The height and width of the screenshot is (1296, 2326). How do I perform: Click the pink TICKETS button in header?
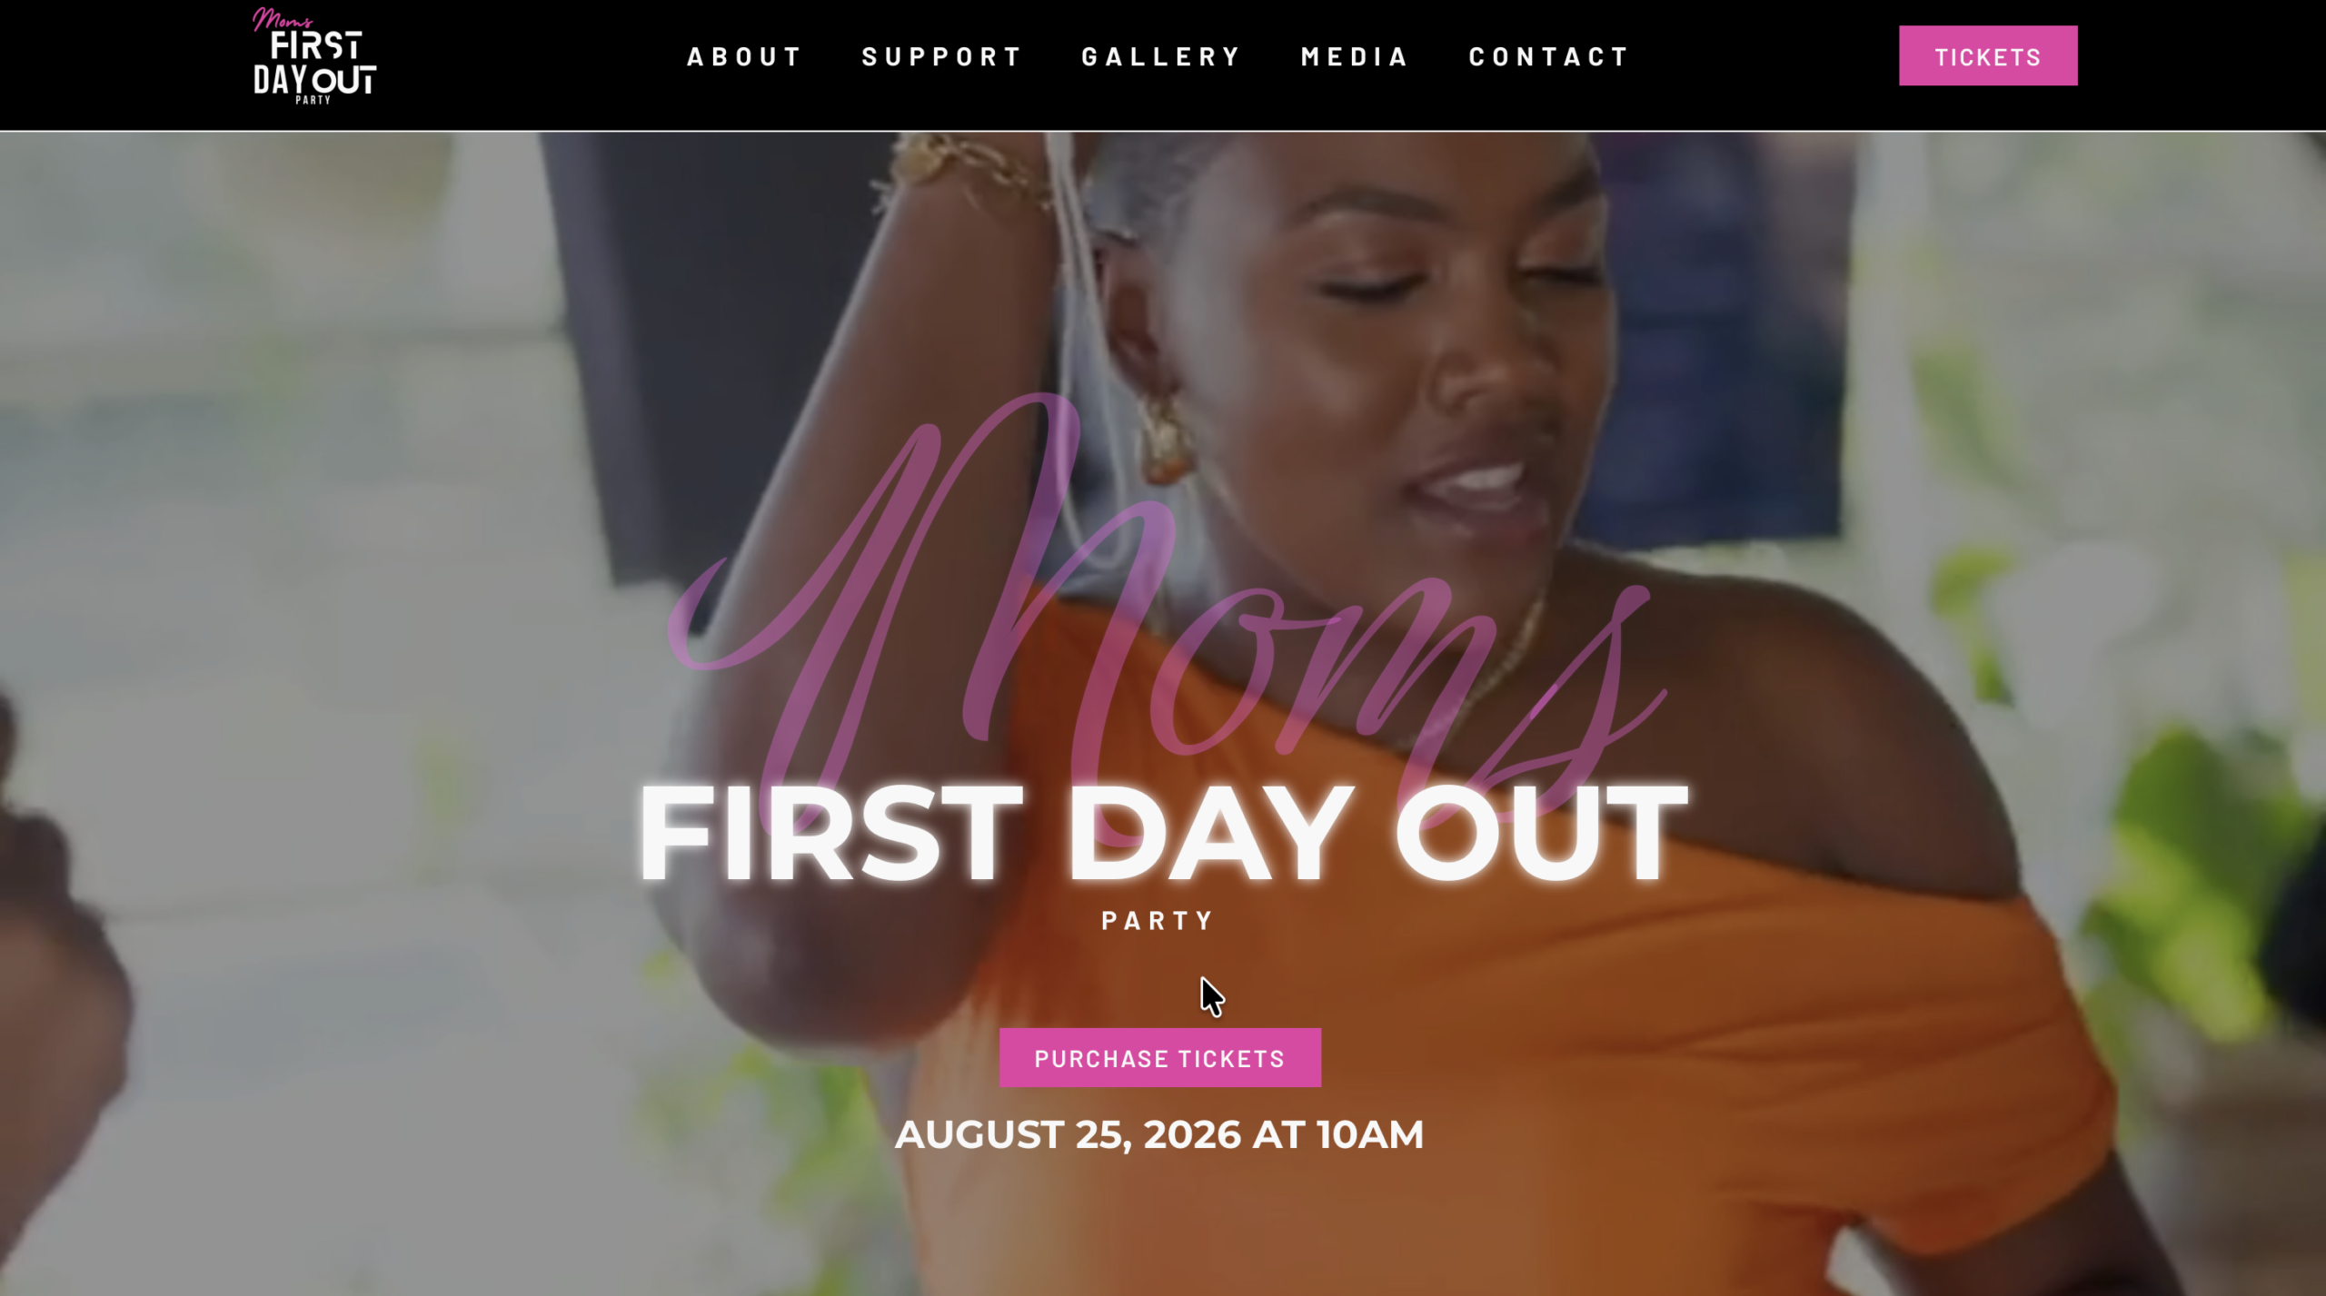pyautogui.click(x=1987, y=56)
